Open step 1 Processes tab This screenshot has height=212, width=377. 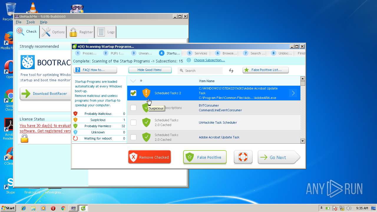(86, 53)
